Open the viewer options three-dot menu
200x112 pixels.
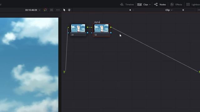pos(58,10)
